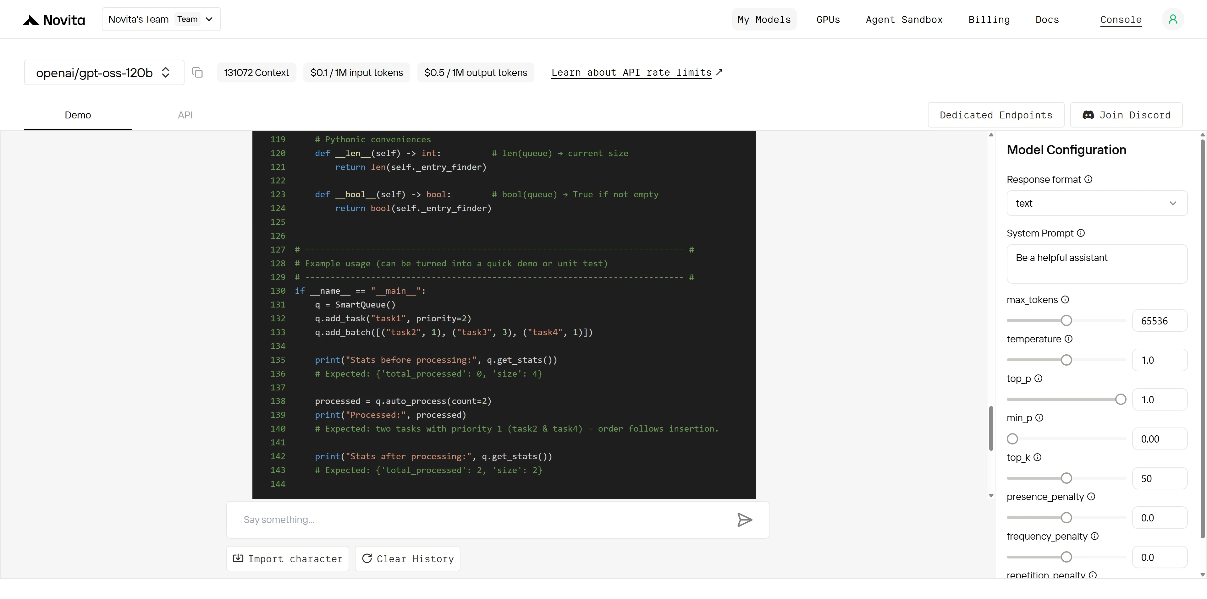The height and width of the screenshot is (599, 1207).
Task: Click the top_k value field 50
Action: (1160, 479)
